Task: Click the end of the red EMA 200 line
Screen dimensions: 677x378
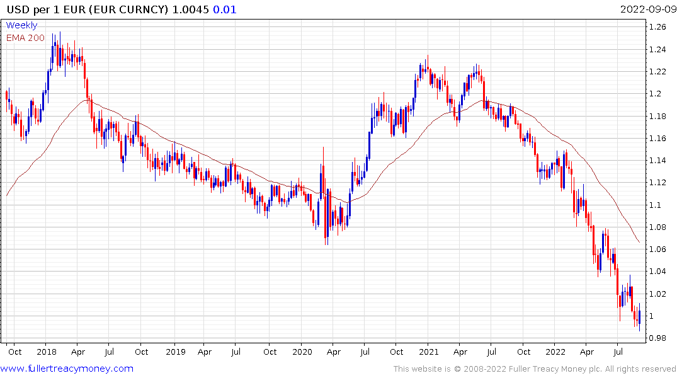Action: pos(639,243)
